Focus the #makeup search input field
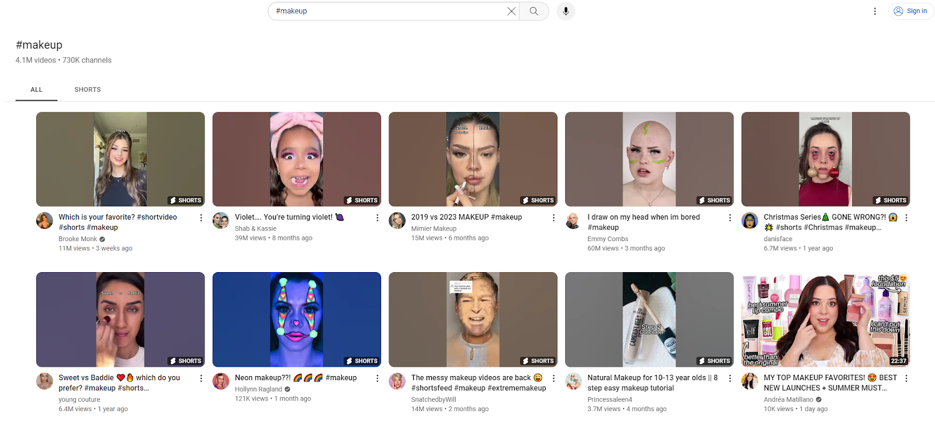 [x=389, y=11]
